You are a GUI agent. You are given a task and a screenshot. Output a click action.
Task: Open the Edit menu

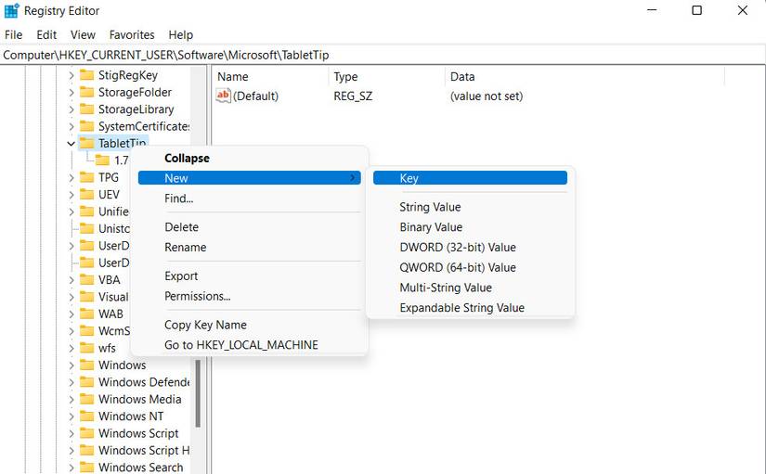[x=46, y=34]
